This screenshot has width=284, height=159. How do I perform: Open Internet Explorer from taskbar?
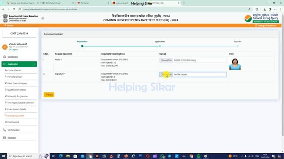tap(133, 156)
